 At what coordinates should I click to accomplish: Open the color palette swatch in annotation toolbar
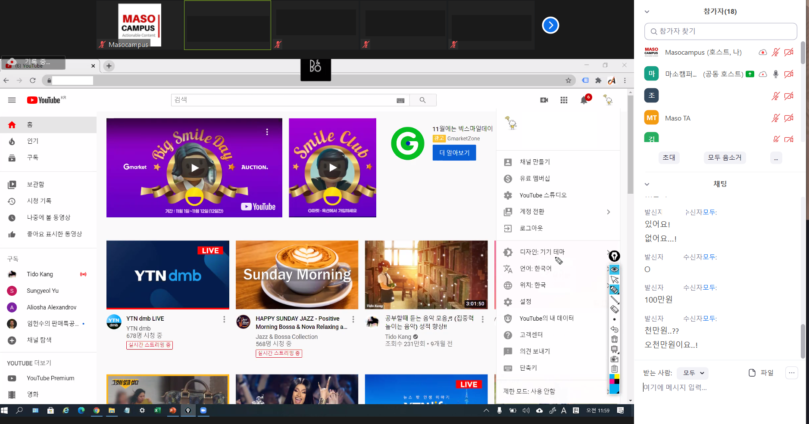614,384
